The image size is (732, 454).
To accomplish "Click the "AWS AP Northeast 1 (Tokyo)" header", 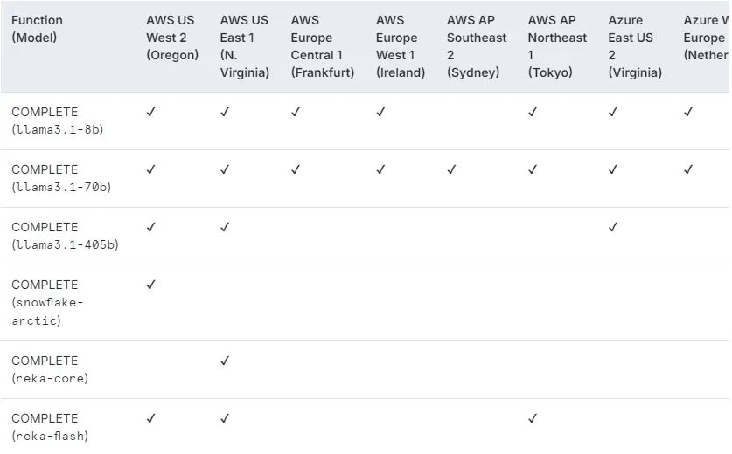I will 557,46.
